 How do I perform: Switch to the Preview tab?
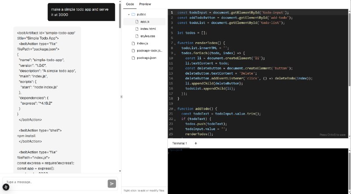[145, 4]
